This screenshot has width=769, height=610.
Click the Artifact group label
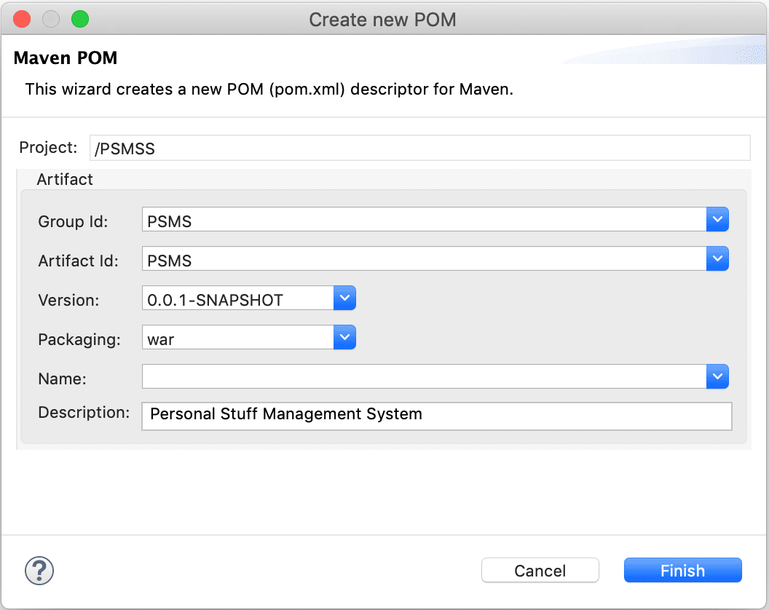coord(65,180)
